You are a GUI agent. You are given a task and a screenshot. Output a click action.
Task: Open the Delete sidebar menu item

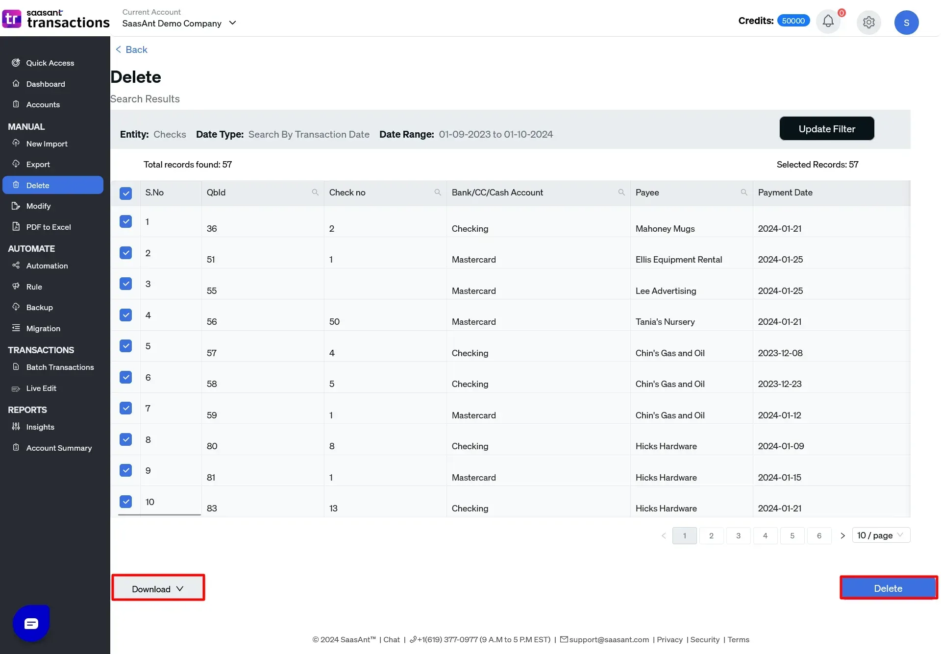coord(53,185)
